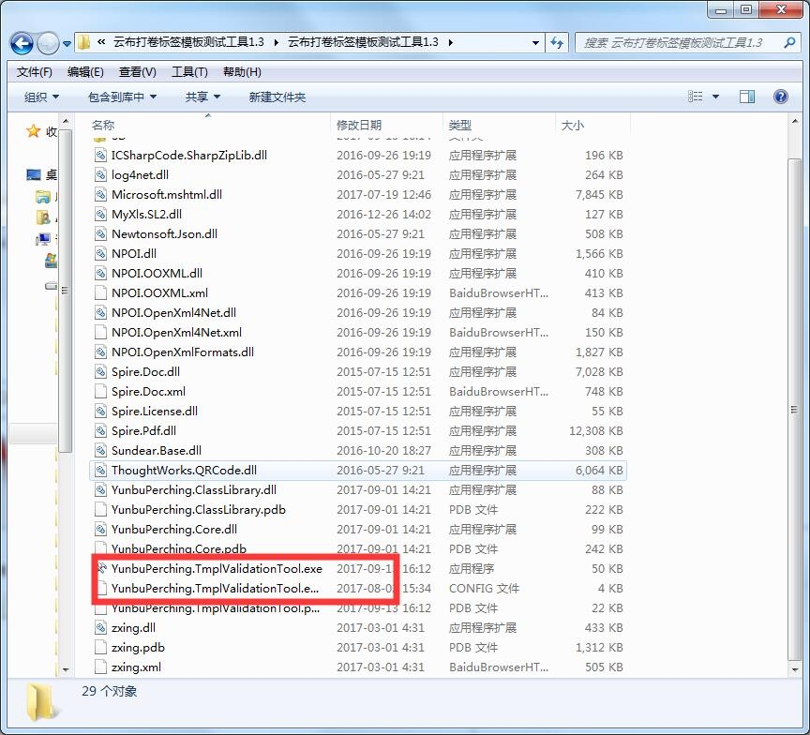Expand the 共享 dropdown
This screenshot has width=810, height=735.
tap(202, 97)
